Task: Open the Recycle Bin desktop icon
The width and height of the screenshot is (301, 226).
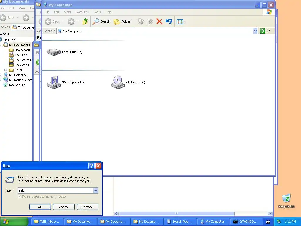Action: coord(286,201)
